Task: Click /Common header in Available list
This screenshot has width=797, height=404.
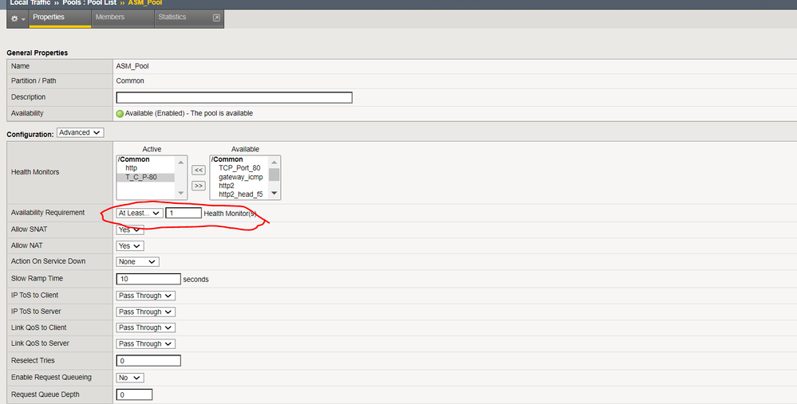Action: click(227, 159)
